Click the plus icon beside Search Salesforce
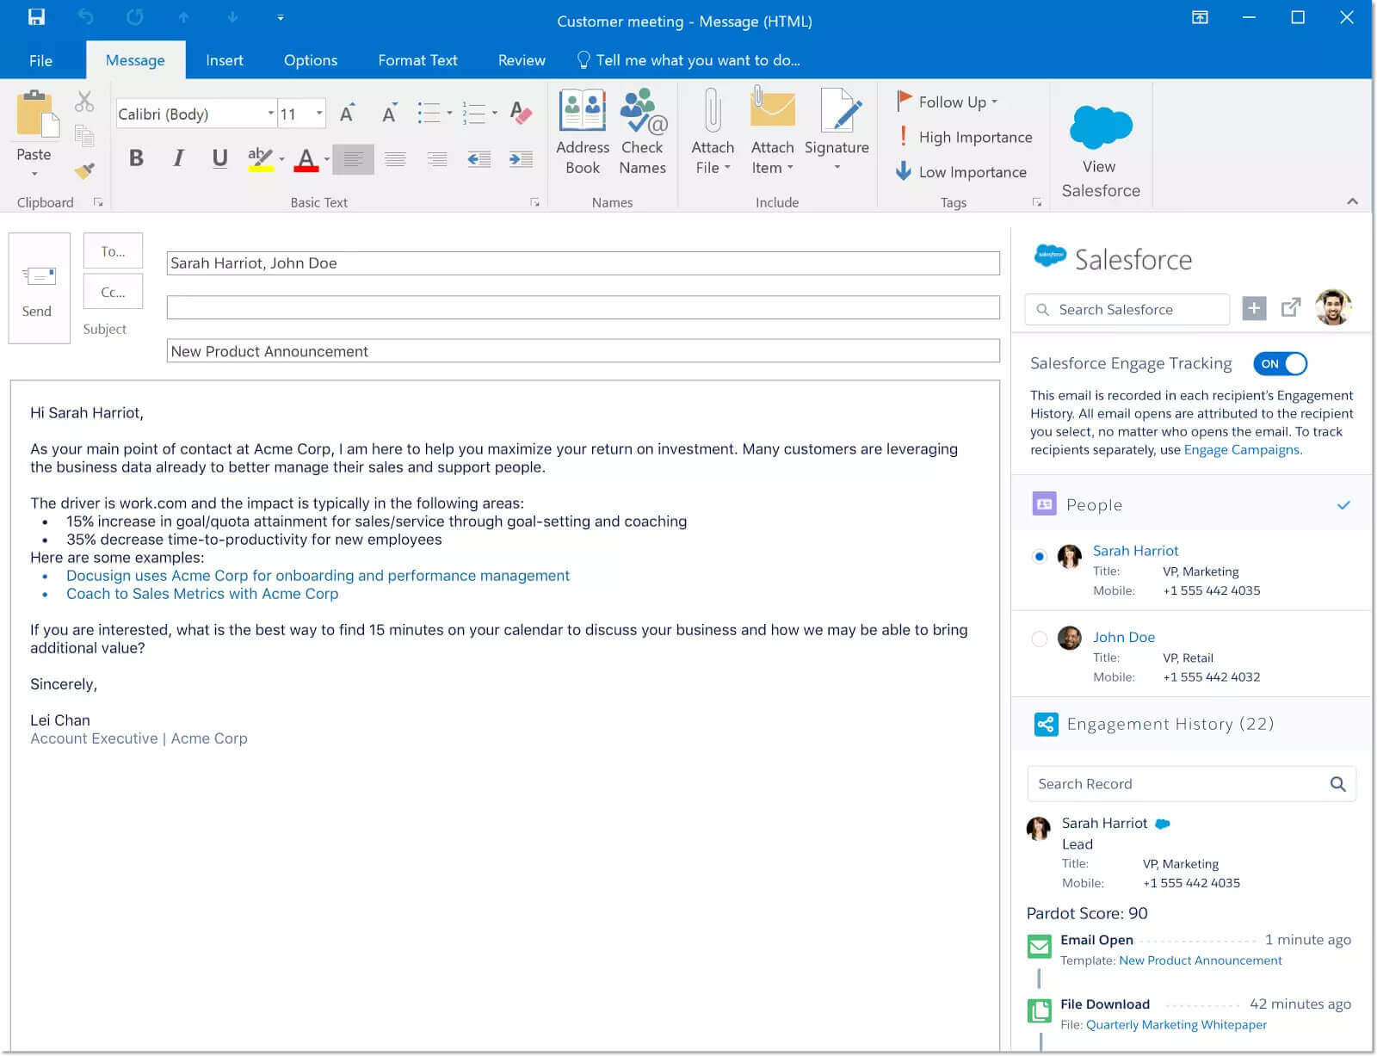 (x=1254, y=308)
